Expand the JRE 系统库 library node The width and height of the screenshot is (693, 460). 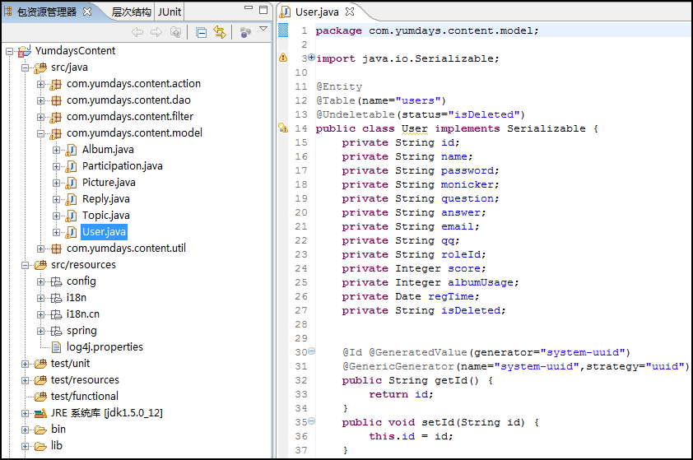click(26, 413)
